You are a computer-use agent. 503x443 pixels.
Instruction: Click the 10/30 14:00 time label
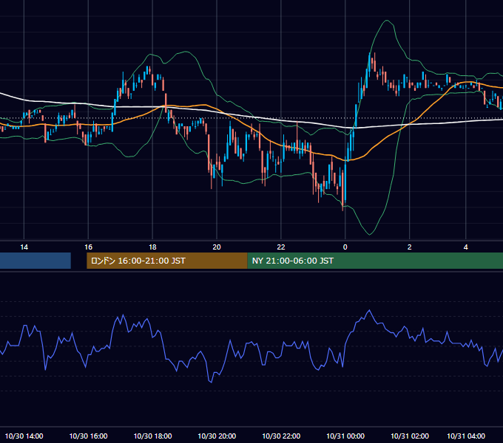click(x=24, y=436)
